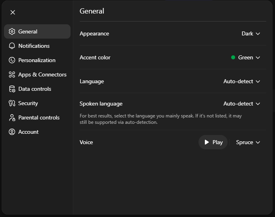
Task: Open the Language Auto-detect dropdown
Action: coord(242,82)
